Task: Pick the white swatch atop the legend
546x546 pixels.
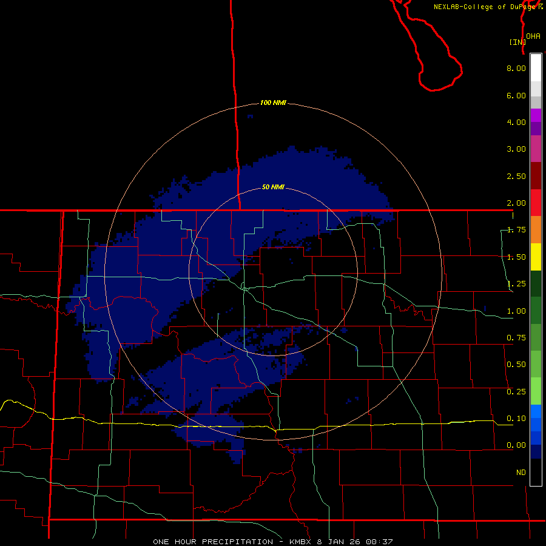Action: click(536, 67)
